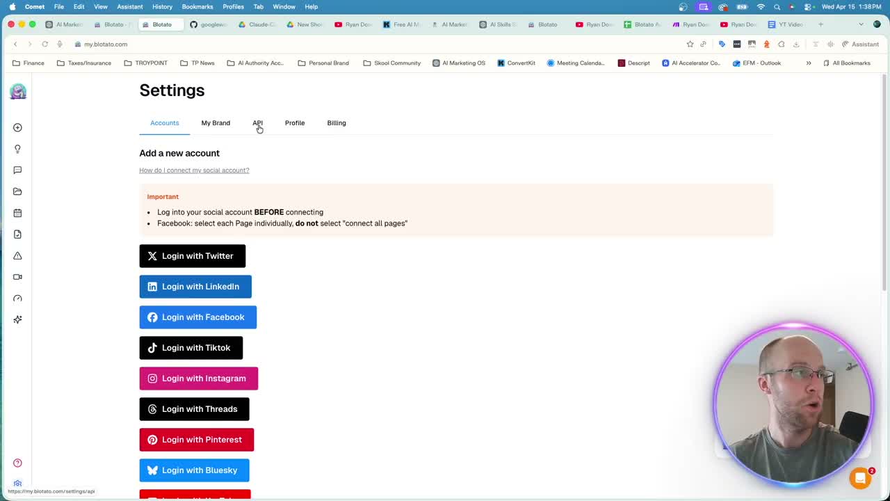This screenshot has height=501, width=890.
Task: Click the copy link icon in address bar
Action: tap(703, 44)
